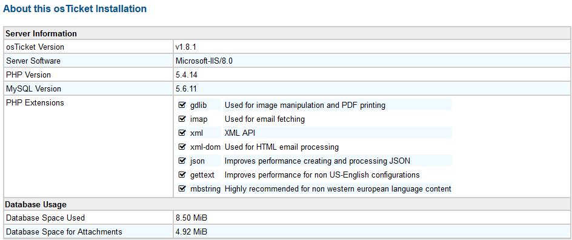
Task: Click the 'Server Information' section header
Action: click(41, 33)
